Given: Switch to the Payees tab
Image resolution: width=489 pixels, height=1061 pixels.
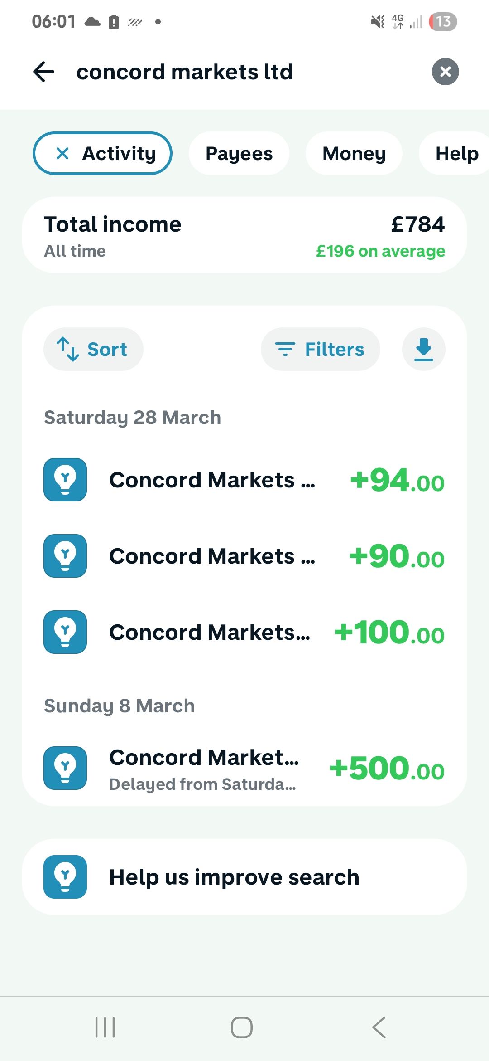Looking at the screenshot, I should (x=239, y=153).
